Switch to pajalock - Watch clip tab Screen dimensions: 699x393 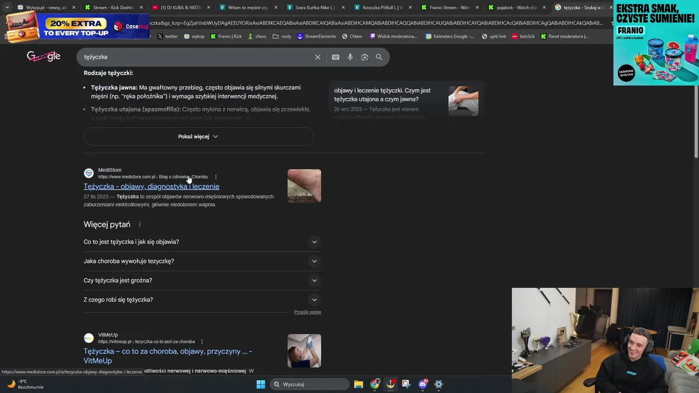pyautogui.click(x=517, y=8)
